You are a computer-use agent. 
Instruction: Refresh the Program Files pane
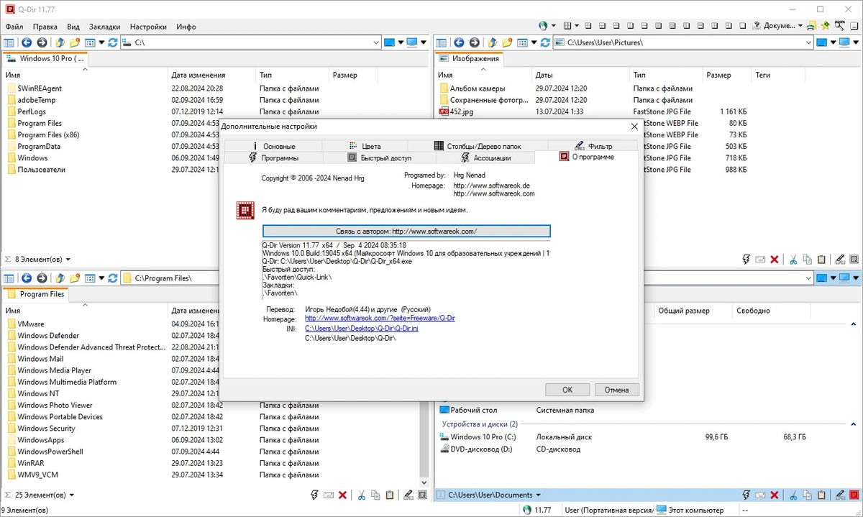113,278
